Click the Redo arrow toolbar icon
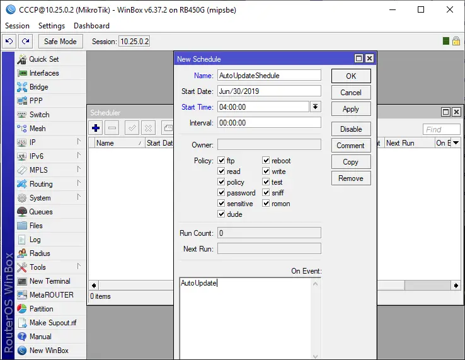This screenshot has height=360, width=465. click(x=25, y=41)
